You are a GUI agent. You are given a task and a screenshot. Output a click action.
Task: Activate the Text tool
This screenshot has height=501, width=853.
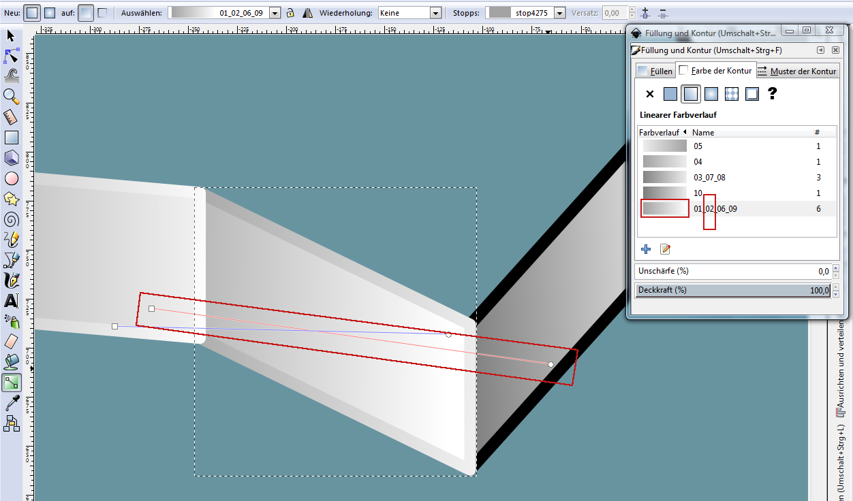[x=12, y=300]
